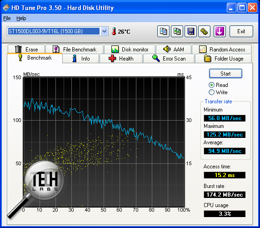The image size is (260, 228).
Task: Click the Minimum 56.0 MB/sec value
Action: (225, 118)
